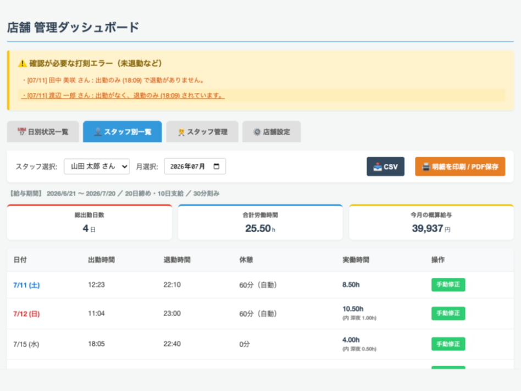The height and width of the screenshot is (391, 521).
Task: Click the clock-in time 12:23
Action: (x=96, y=285)
